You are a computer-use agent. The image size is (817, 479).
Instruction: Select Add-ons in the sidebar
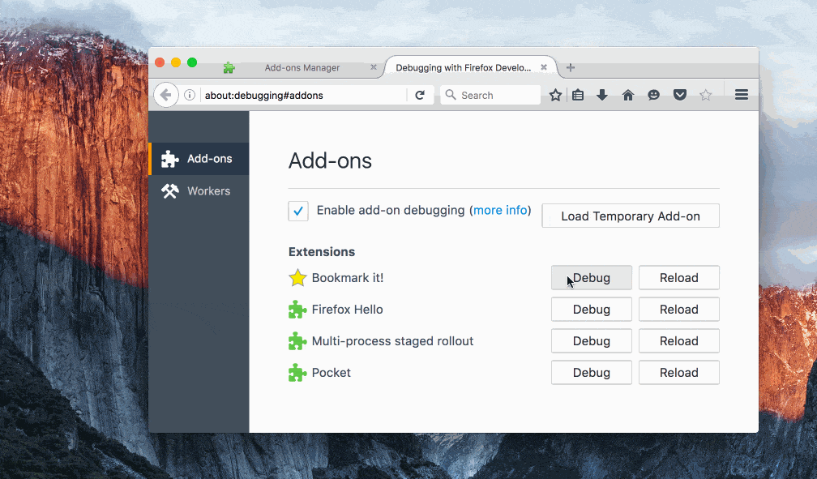pos(199,158)
